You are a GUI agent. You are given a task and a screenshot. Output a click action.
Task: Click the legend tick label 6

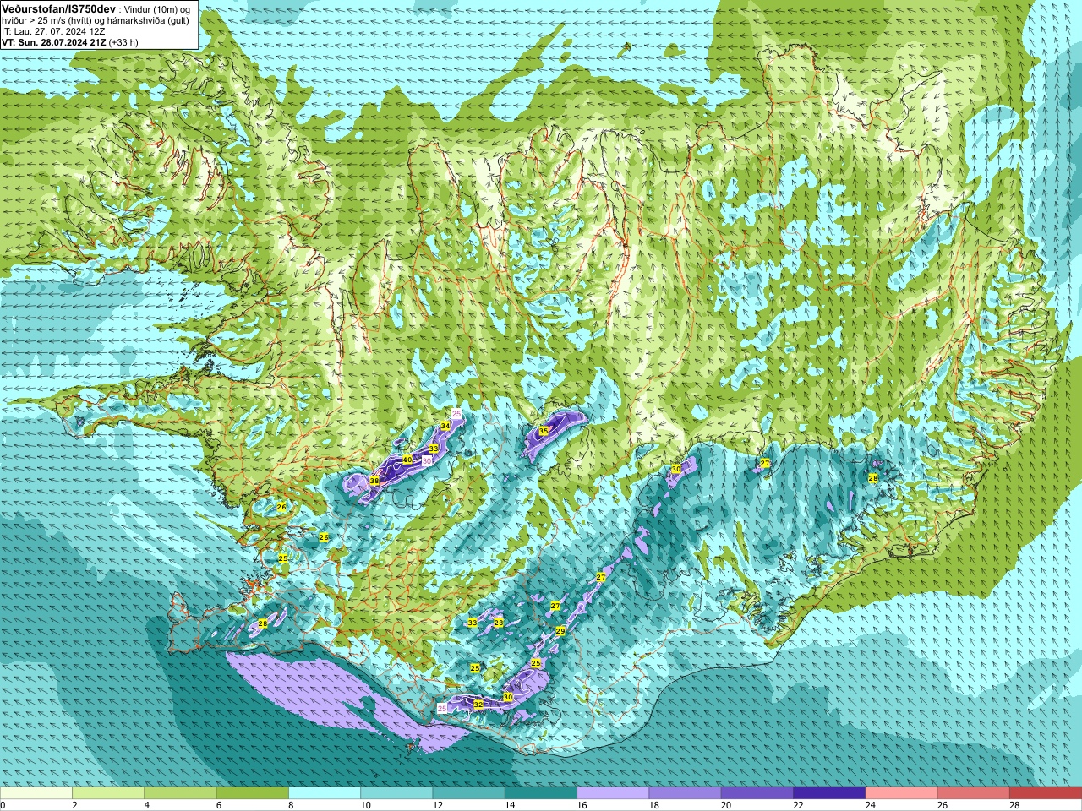coord(219,805)
